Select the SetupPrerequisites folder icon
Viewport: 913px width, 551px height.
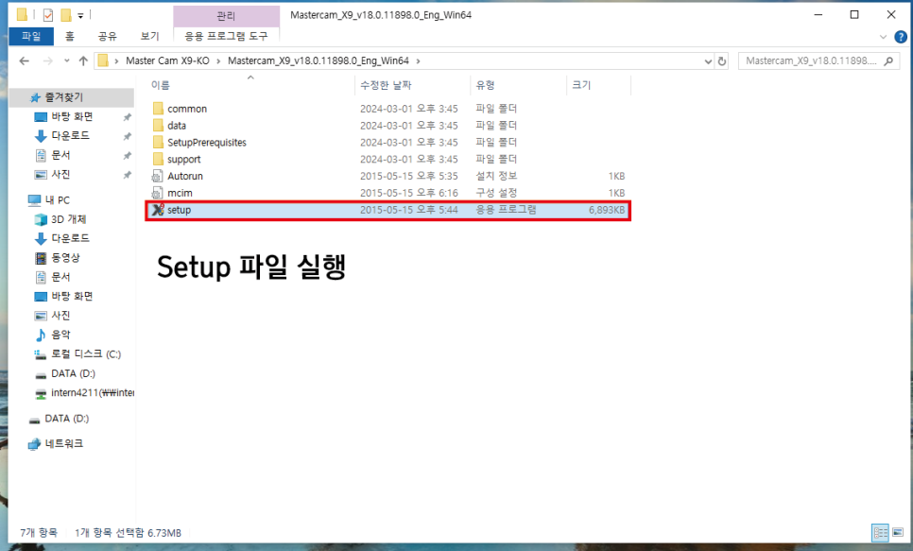[158, 142]
